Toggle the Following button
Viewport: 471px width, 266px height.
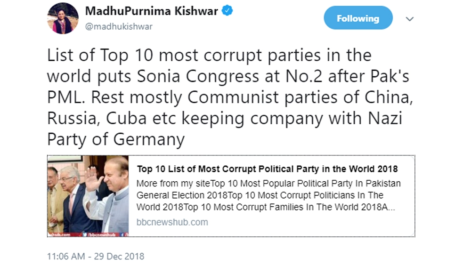[x=357, y=18]
